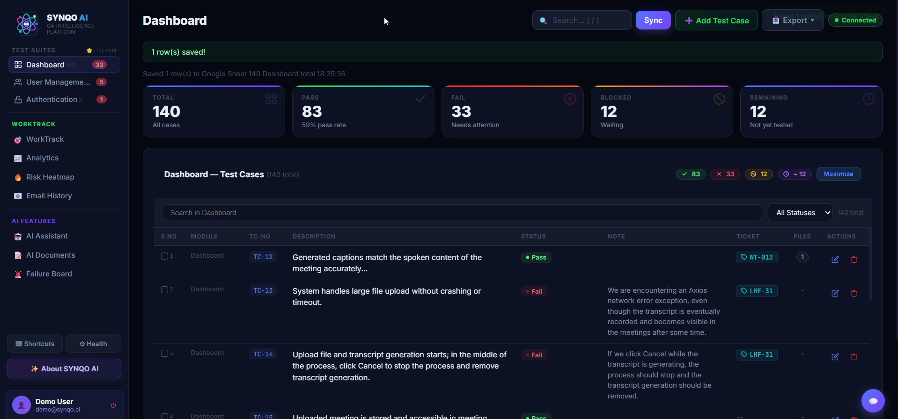Viewport: 898px width, 419px height.
Task: Click the Sync button
Action: (653, 20)
